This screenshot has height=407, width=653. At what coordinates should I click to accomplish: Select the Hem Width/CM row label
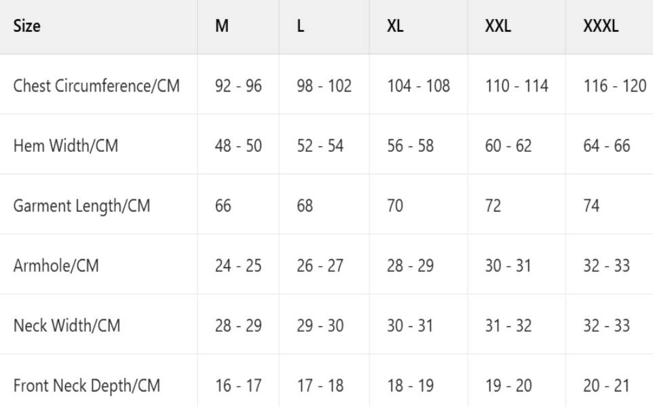click(67, 146)
